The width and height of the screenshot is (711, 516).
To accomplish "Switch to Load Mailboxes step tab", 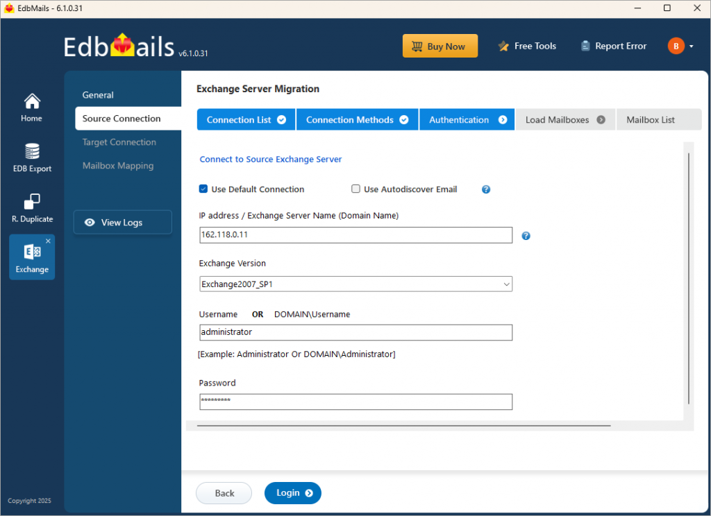I will tap(565, 119).
